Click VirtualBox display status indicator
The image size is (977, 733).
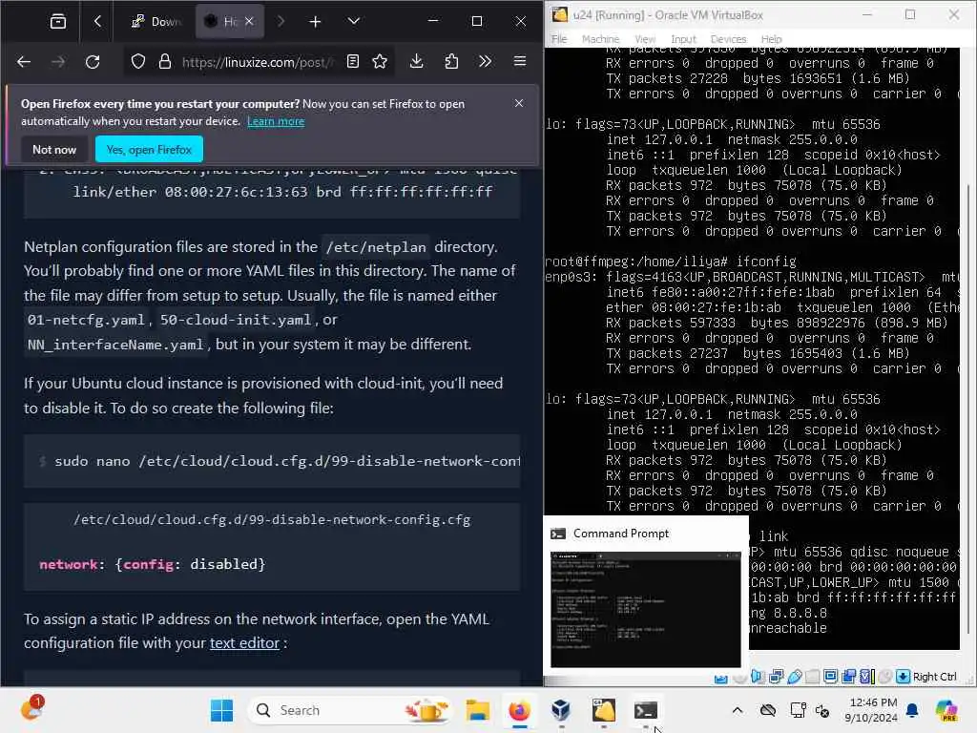tap(831, 677)
